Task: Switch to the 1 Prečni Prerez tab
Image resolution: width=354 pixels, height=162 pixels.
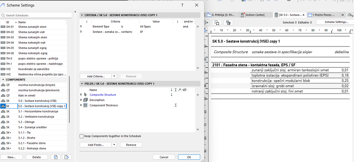Action: point(323,15)
